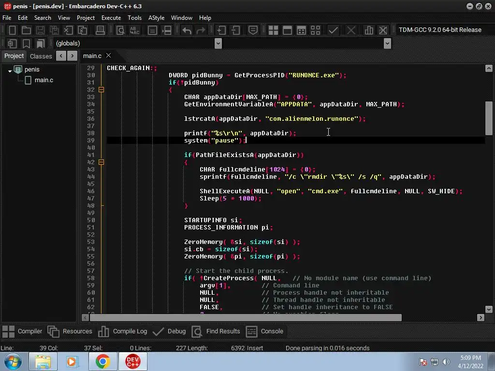The width and height of the screenshot is (495, 371).
Task: Click the Close file toolbar icon
Action: 68,30
